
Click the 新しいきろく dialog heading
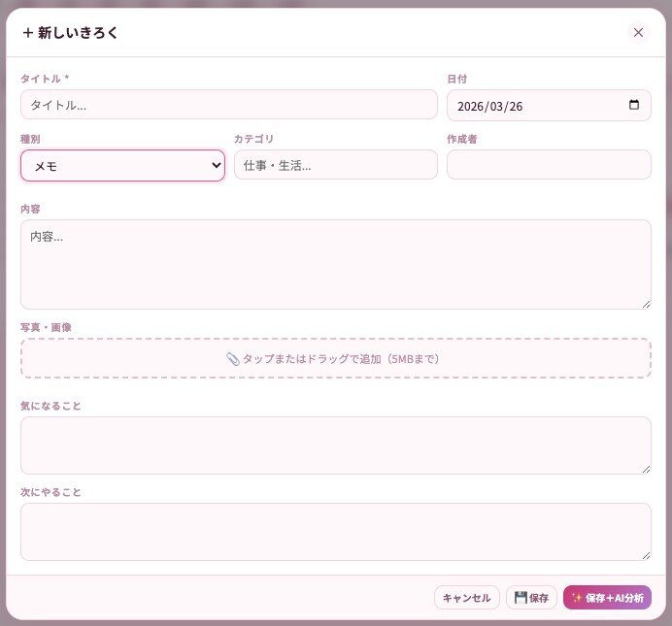coord(70,33)
